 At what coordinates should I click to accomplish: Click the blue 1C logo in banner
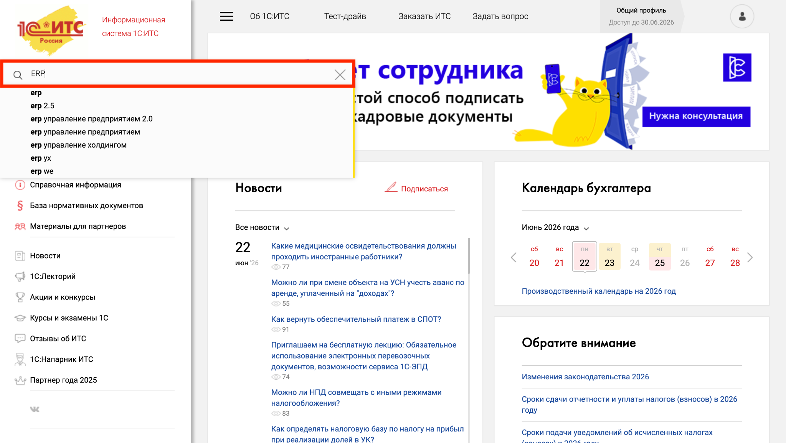(x=737, y=68)
